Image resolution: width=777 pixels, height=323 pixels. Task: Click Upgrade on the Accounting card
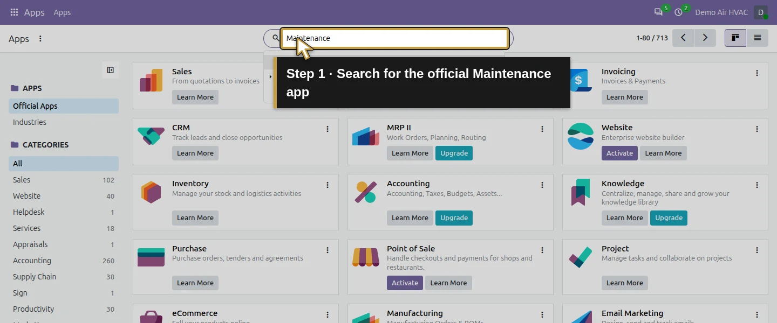[x=454, y=218]
